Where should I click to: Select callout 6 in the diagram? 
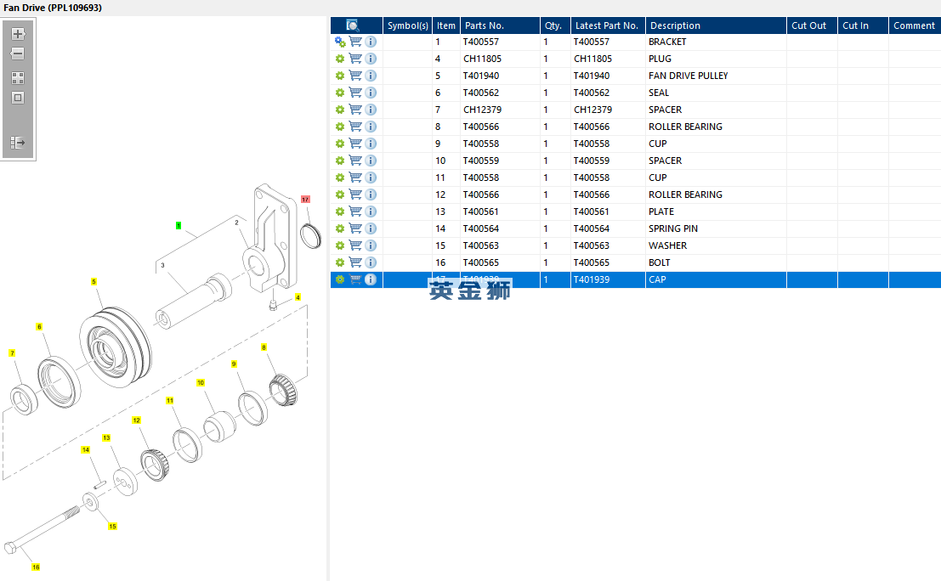(39, 327)
